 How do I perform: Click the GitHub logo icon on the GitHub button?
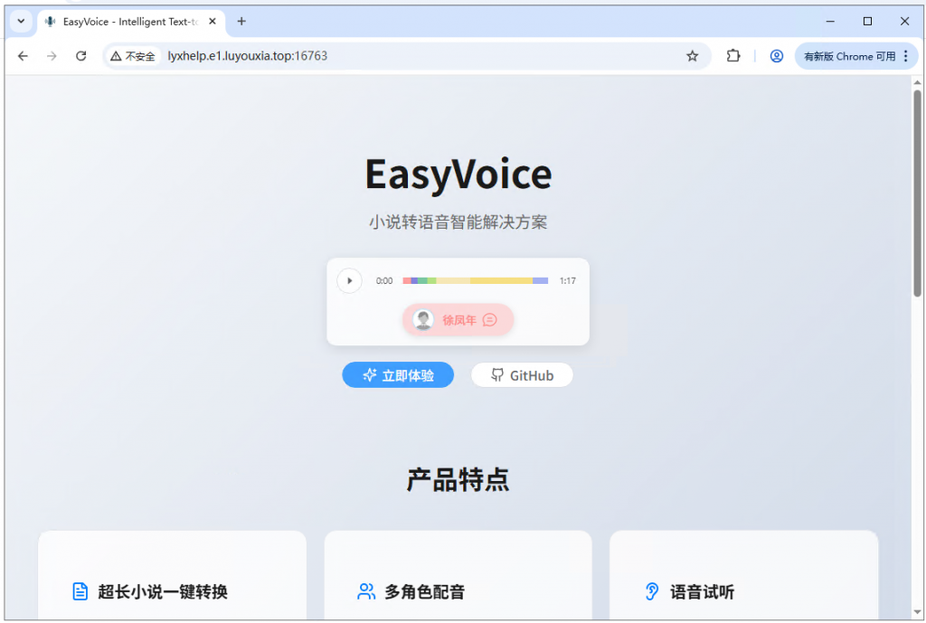pyautogui.click(x=496, y=374)
